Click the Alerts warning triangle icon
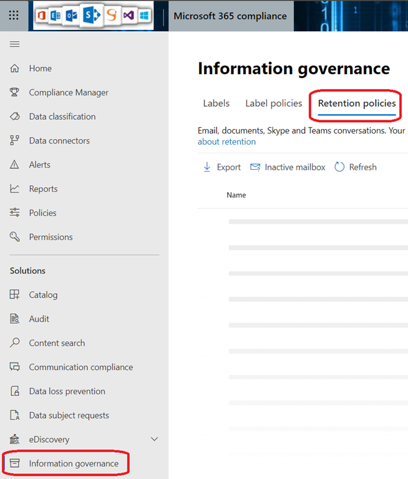This screenshot has height=479, width=408. pyautogui.click(x=15, y=165)
